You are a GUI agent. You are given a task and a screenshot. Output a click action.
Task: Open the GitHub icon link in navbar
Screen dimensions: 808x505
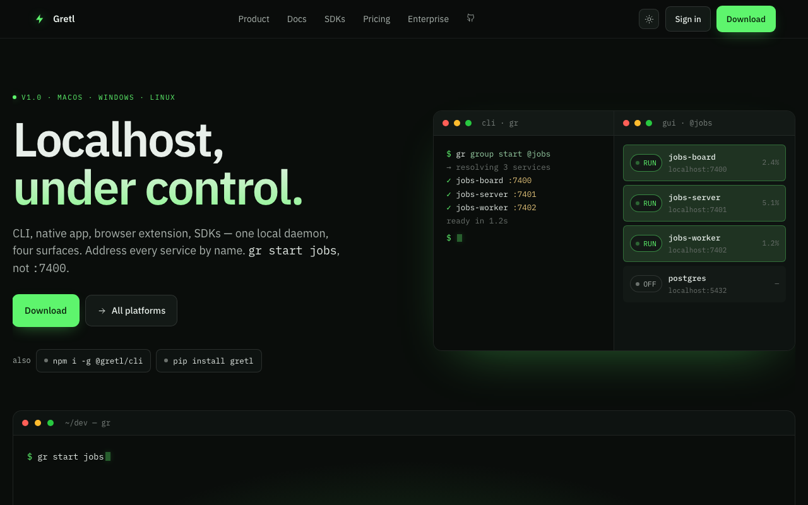(x=470, y=18)
